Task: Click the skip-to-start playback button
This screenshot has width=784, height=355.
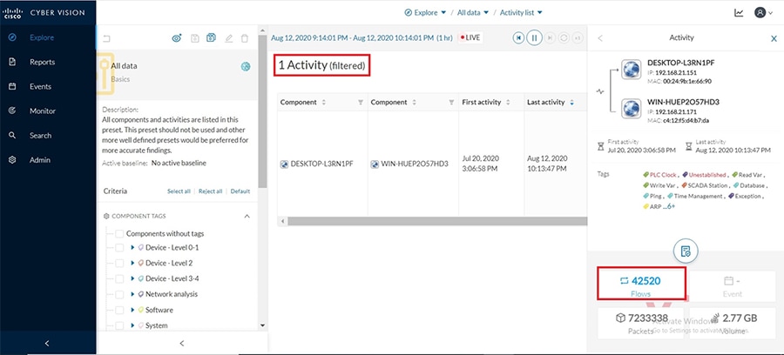Action: click(519, 37)
